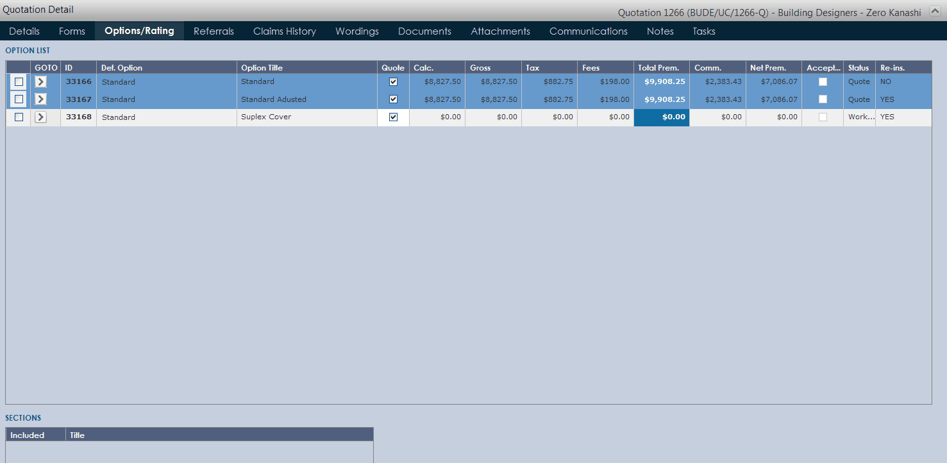The width and height of the screenshot is (947, 463).
Task: Click the Tax column header
Action: (549, 67)
